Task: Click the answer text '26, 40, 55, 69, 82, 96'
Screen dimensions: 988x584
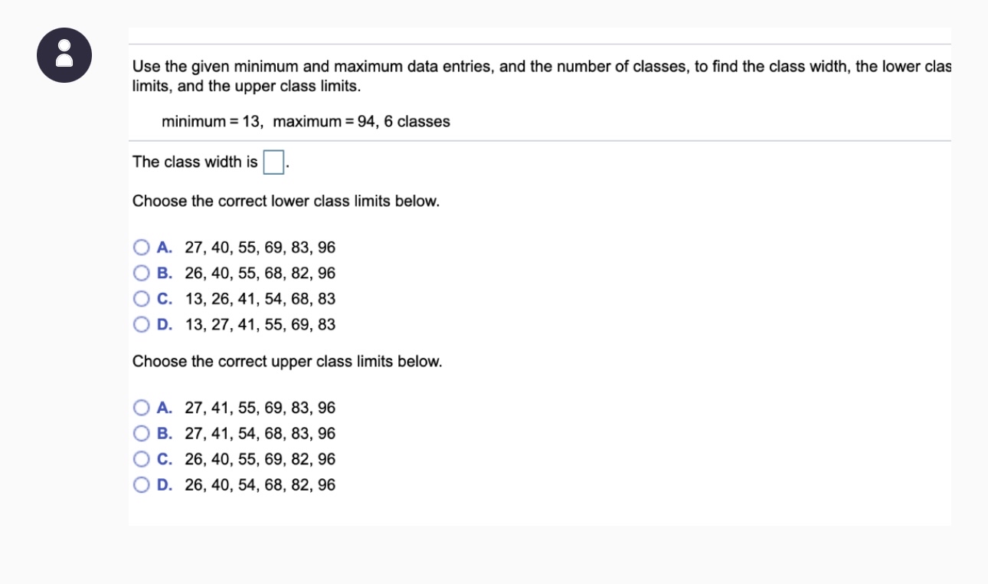Action: [260, 459]
